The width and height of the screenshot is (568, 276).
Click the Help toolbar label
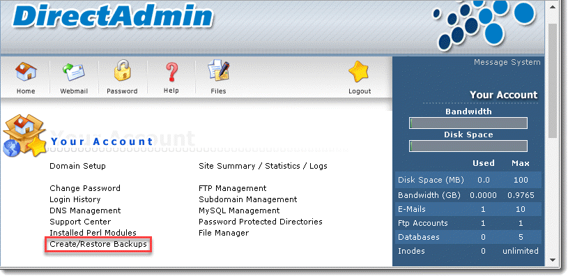(171, 91)
